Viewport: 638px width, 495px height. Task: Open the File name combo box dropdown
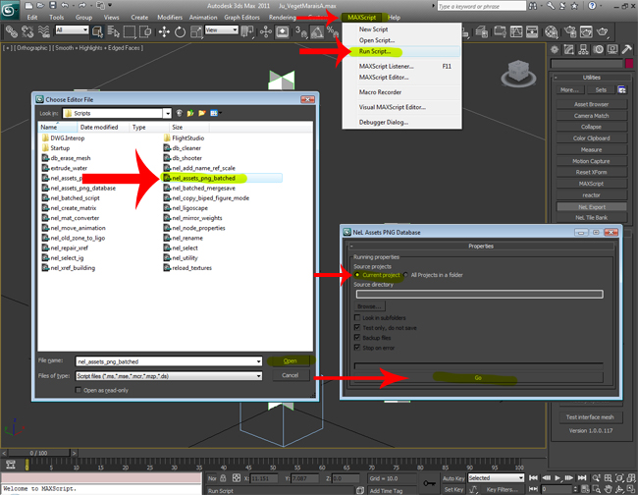[x=259, y=361]
